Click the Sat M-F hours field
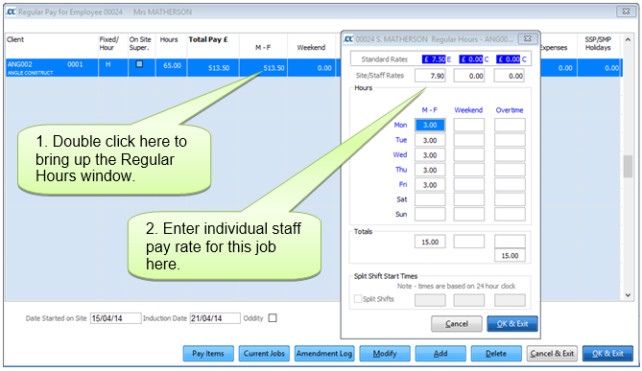The height and width of the screenshot is (371, 642). (x=430, y=199)
